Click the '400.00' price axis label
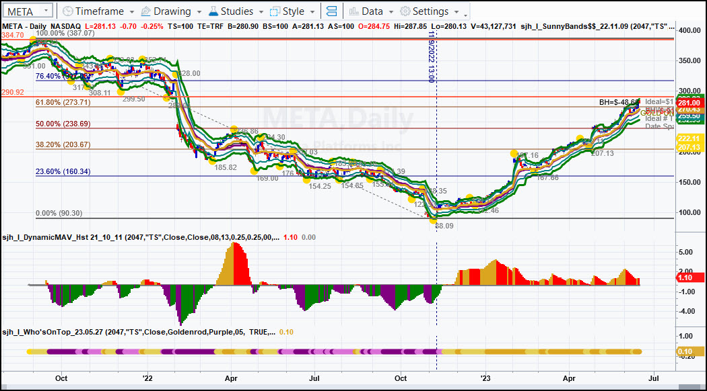This screenshot has height=391, width=707. [689, 31]
